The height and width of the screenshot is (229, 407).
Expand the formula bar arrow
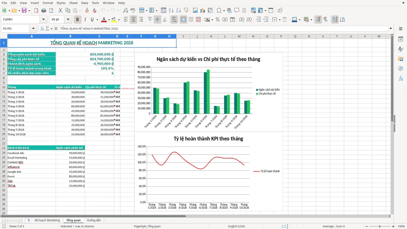(391, 29)
